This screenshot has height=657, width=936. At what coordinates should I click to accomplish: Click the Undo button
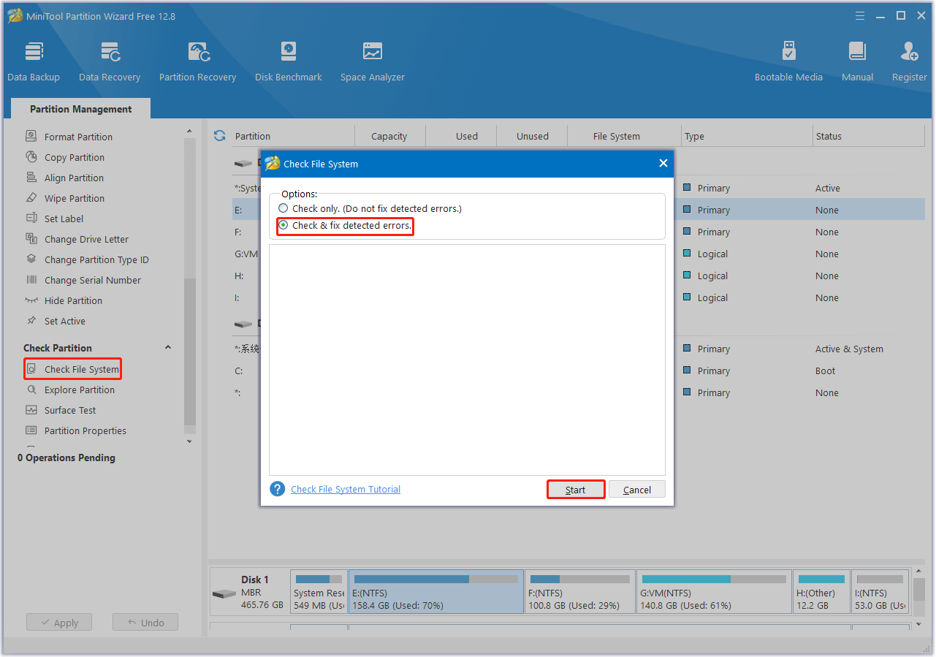coord(145,623)
